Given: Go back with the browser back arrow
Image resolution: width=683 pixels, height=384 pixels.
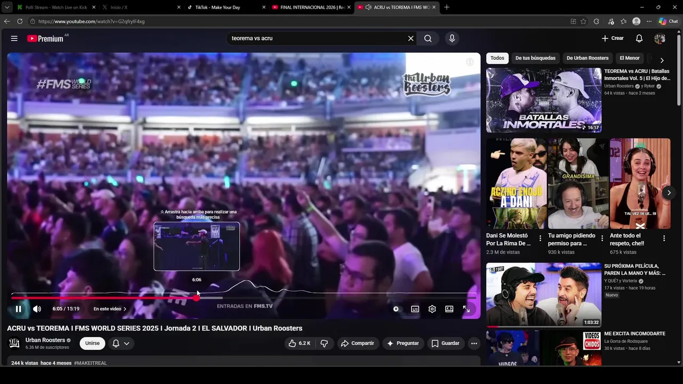Looking at the screenshot, I should point(6,21).
